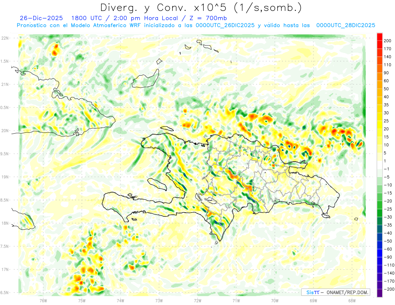The width and height of the screenshot is (395, 305).
Task: Click the '-110' value on the color scale
Action: pos(388,265)
